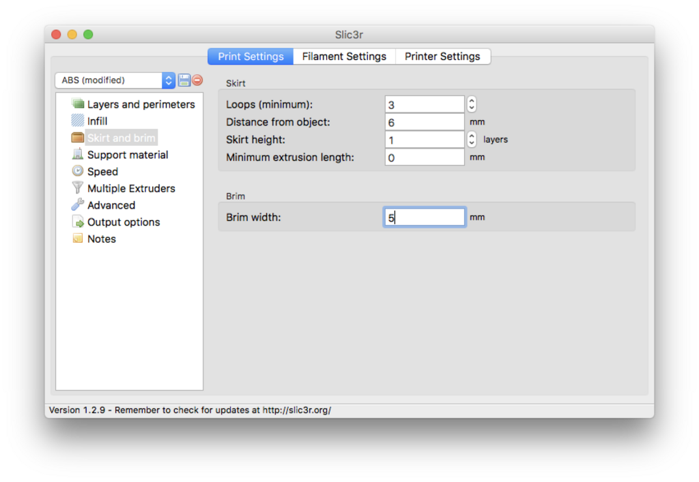Select Skirt and brim in the sidebar

pyautogui.click(x=122, y=138)
